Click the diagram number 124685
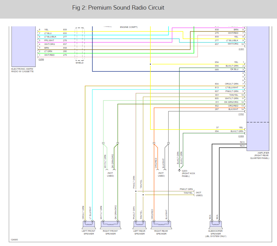Screen dimensions: 277x246 tap(14, 240)
